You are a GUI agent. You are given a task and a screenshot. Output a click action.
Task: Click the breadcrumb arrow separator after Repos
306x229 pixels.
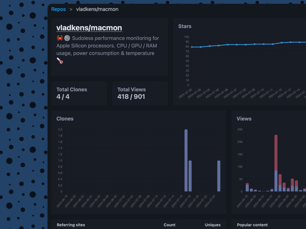point(71,9)
